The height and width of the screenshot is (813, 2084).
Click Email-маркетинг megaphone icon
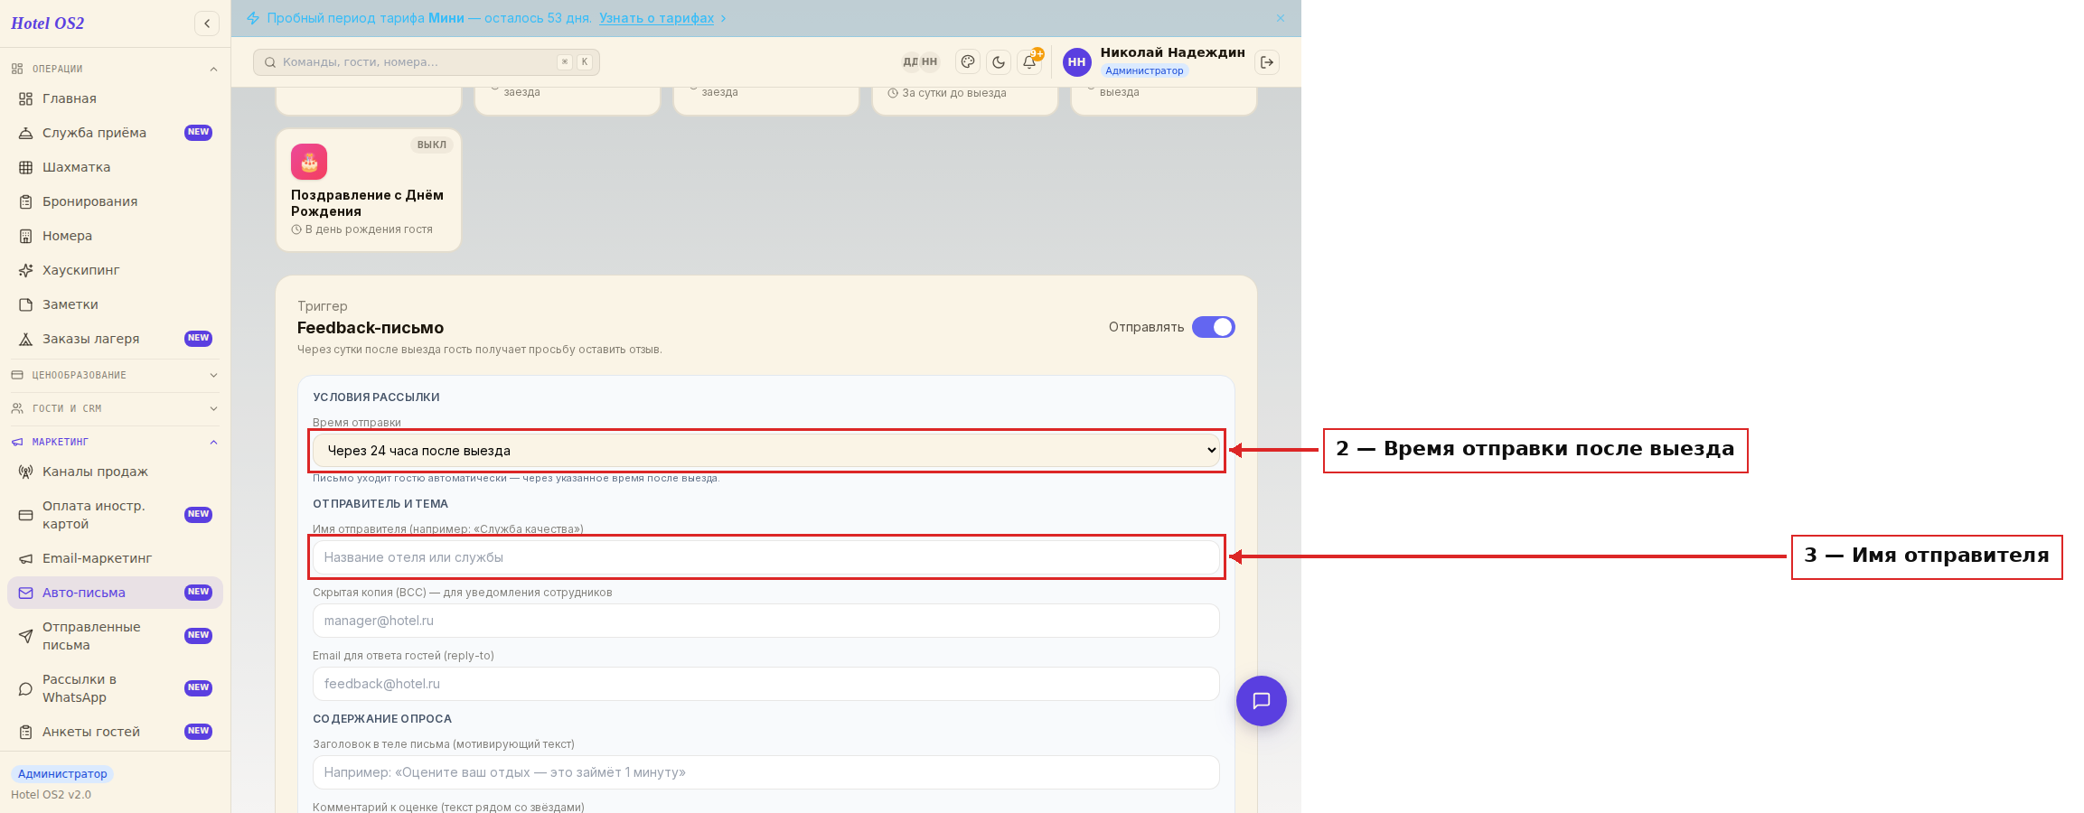(26, 558)
